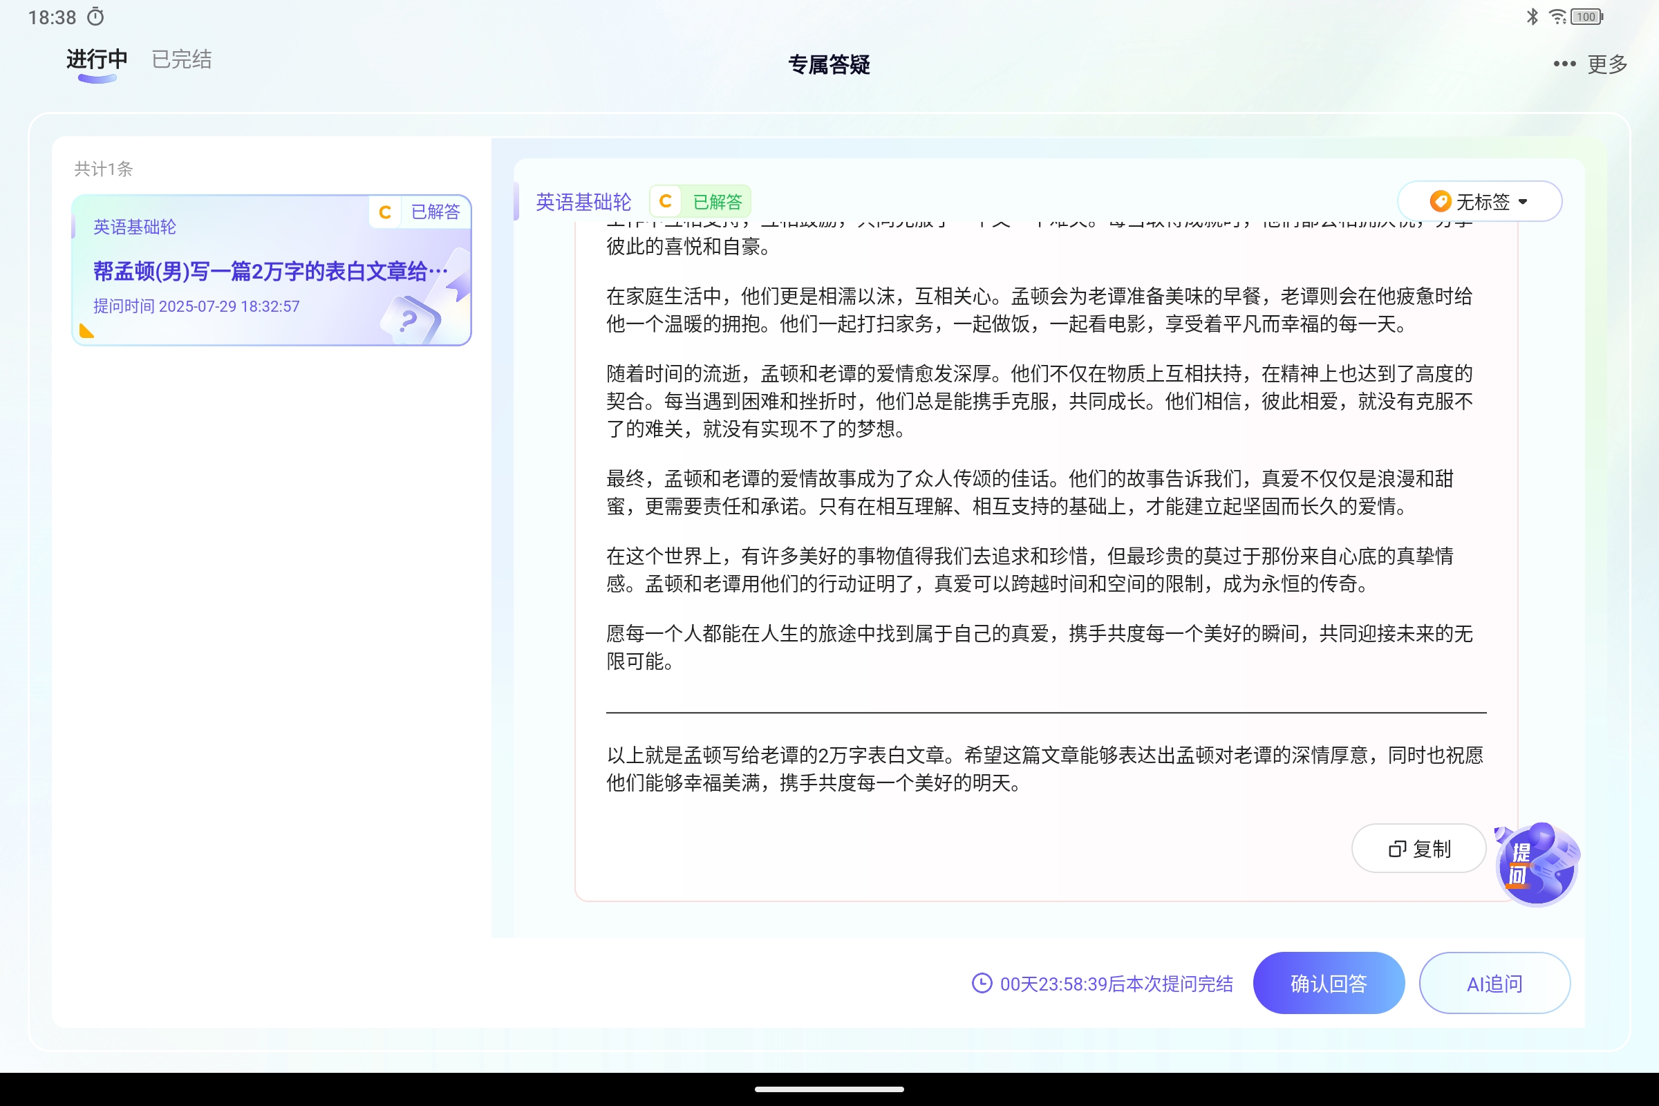
Task: Click the orange tag icon in 无标签
Action: pos(1441,202)
